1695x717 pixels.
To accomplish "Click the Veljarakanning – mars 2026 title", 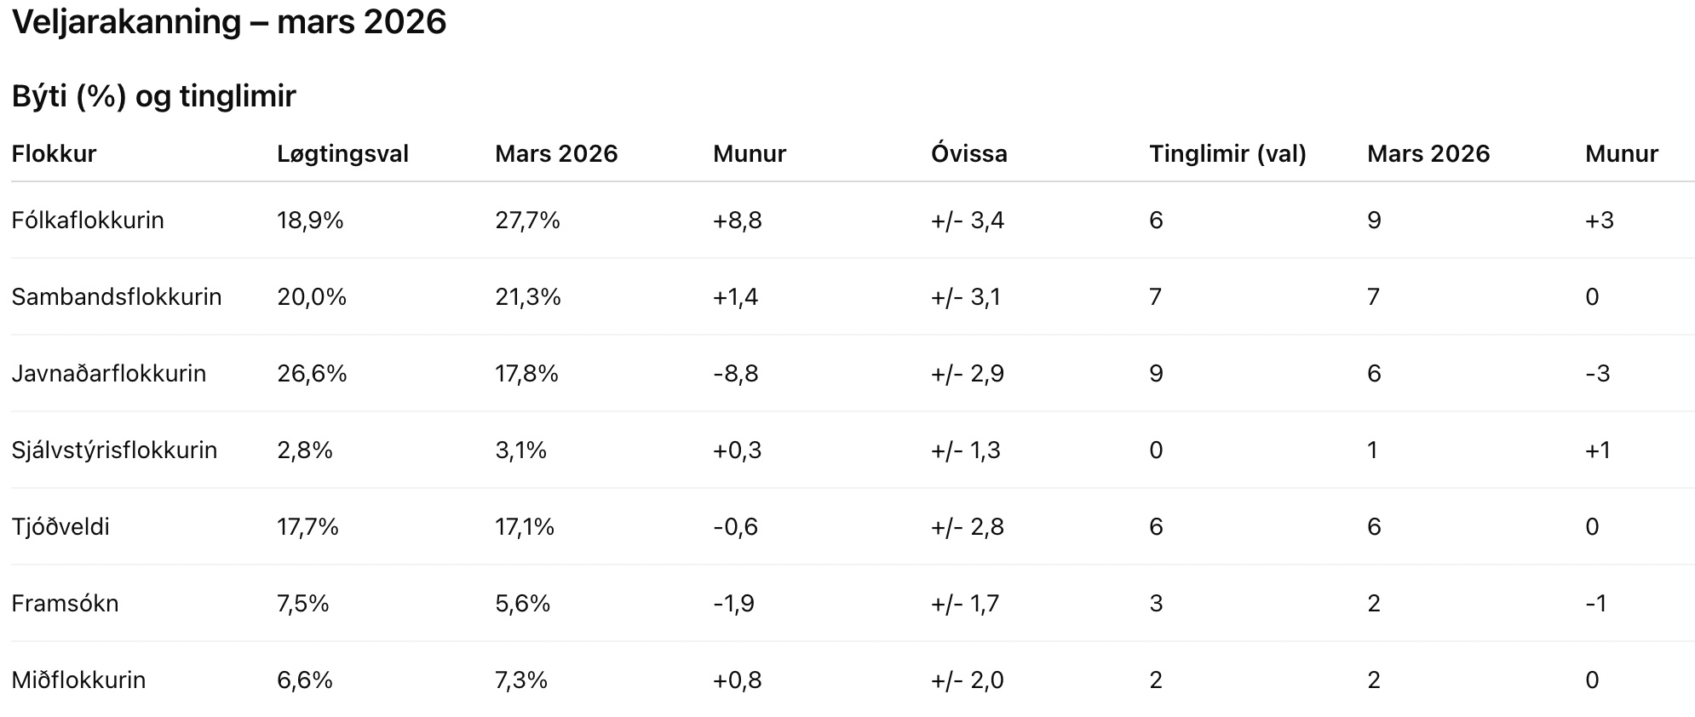I will (229, 22).
